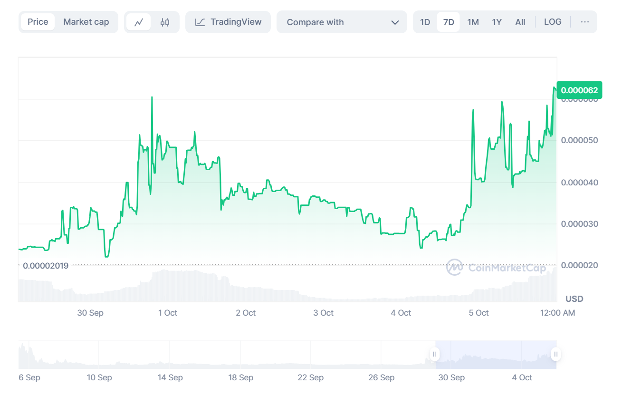This screenshot has height=415, width=622.
Task: Click the 30 Sep axis label on main chart
Action: tap(90, 313)
